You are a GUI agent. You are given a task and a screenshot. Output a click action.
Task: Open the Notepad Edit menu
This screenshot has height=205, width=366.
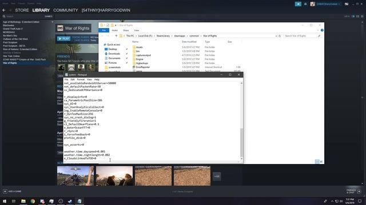73,80
